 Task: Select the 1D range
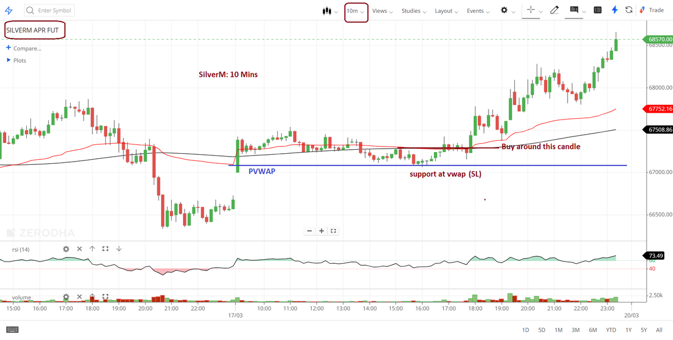(526, 330)
